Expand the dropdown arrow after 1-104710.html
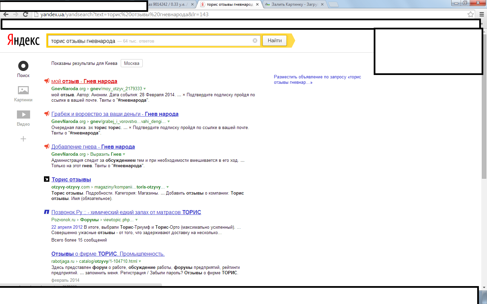The image size is (487, 304). (x=140, y=261)
